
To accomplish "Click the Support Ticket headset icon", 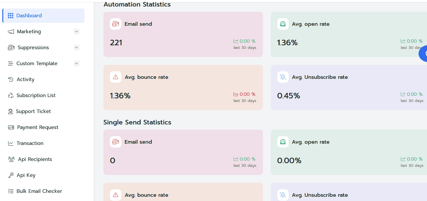I will point(10,111).
